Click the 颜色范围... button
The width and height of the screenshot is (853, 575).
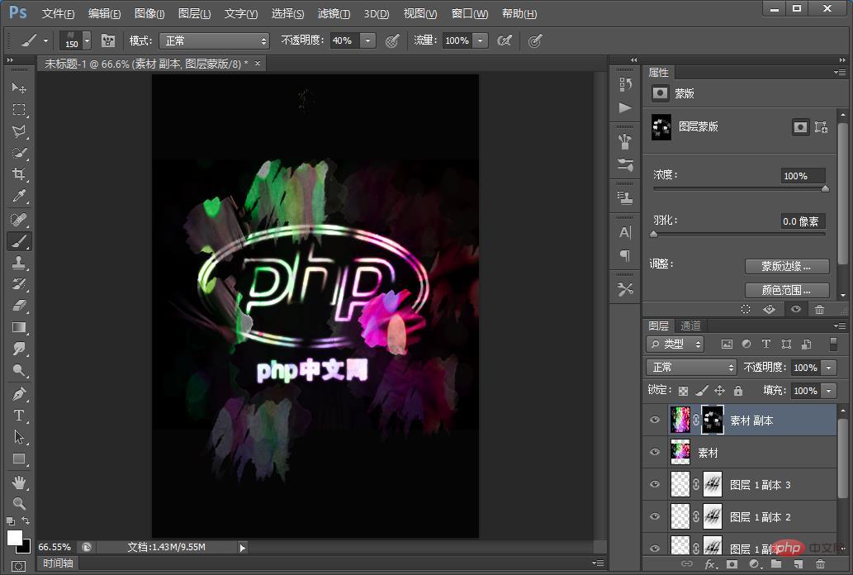(787, 290)
